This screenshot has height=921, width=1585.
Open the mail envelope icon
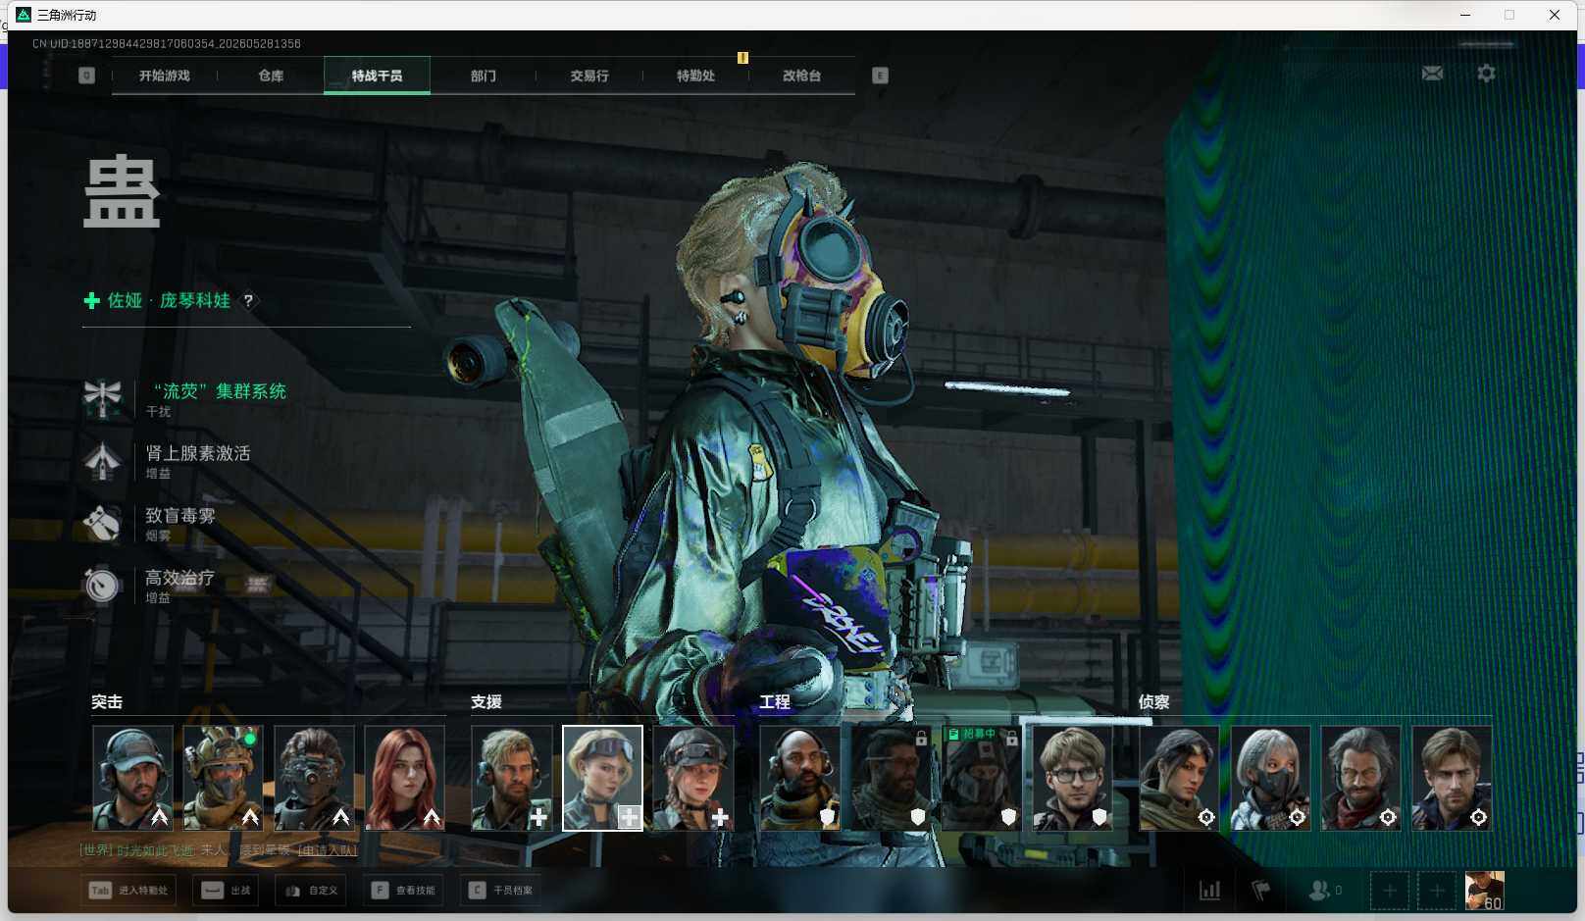[1432, 74]
